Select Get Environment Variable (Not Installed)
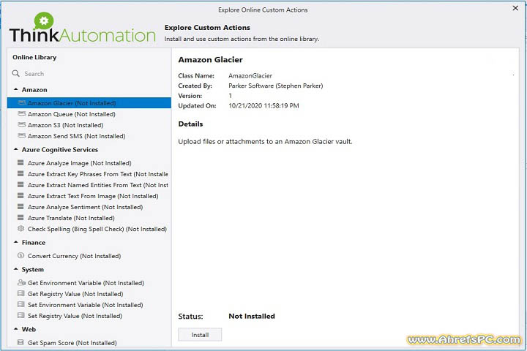 coord(89,282)
